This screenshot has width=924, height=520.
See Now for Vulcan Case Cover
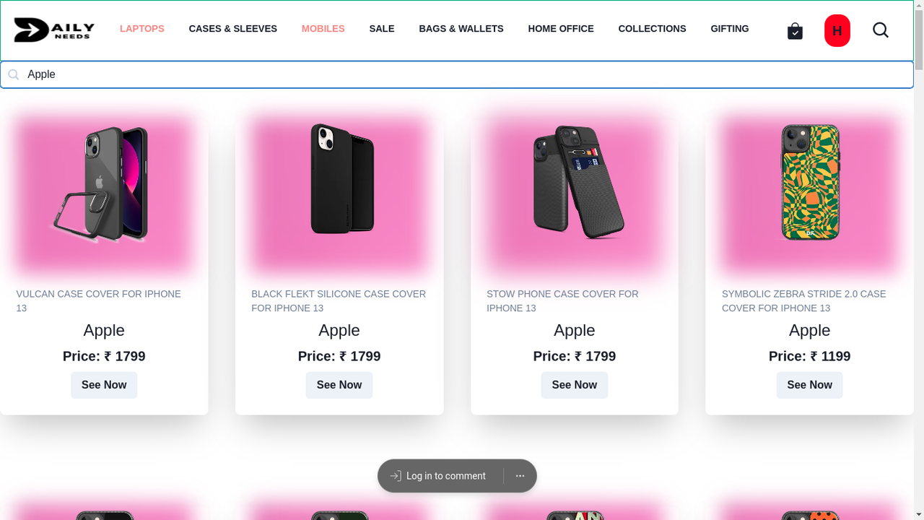point(104,385)
